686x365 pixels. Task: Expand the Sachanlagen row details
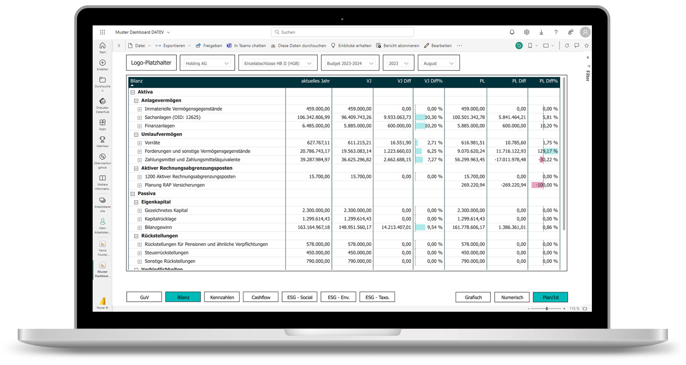pyautogui.click(x=139, y=117)
